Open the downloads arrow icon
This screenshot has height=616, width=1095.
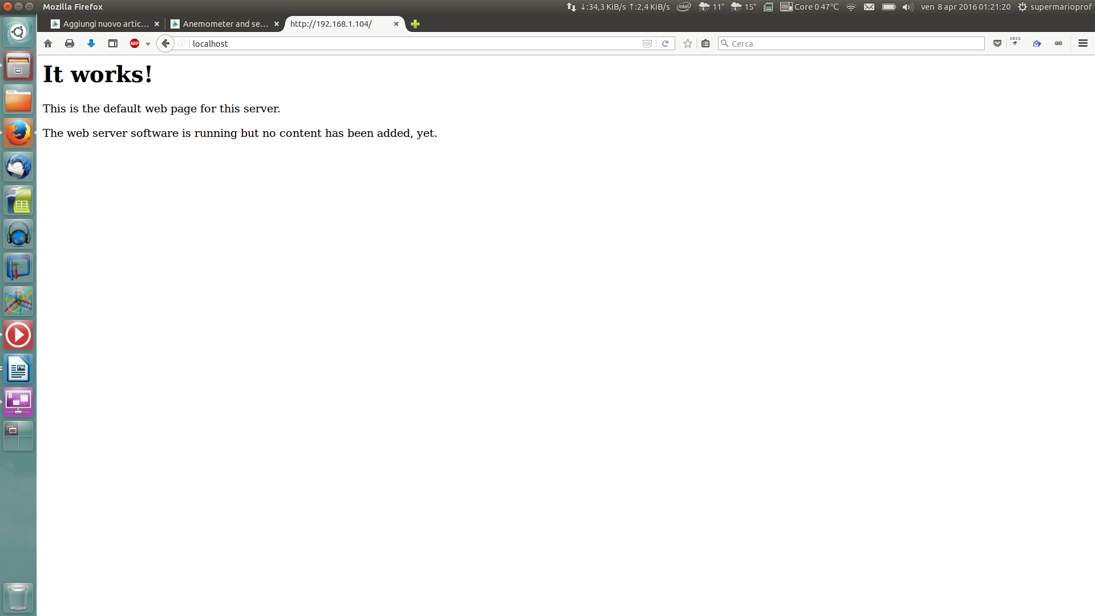pos(91,43)
